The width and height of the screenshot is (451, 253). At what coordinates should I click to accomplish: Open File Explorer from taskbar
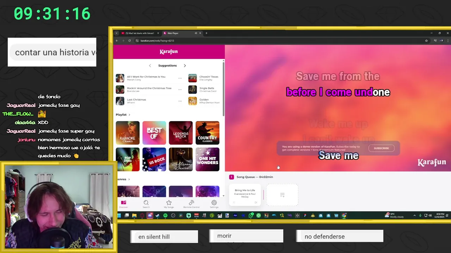[x=134, y=215]
